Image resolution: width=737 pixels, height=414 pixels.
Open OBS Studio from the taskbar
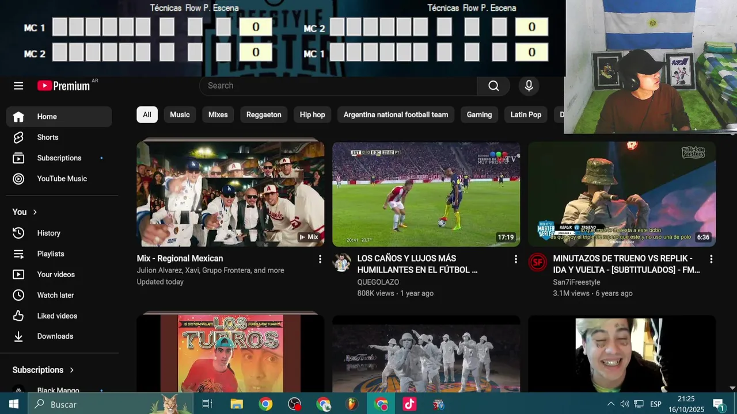[x=294, y=404]
